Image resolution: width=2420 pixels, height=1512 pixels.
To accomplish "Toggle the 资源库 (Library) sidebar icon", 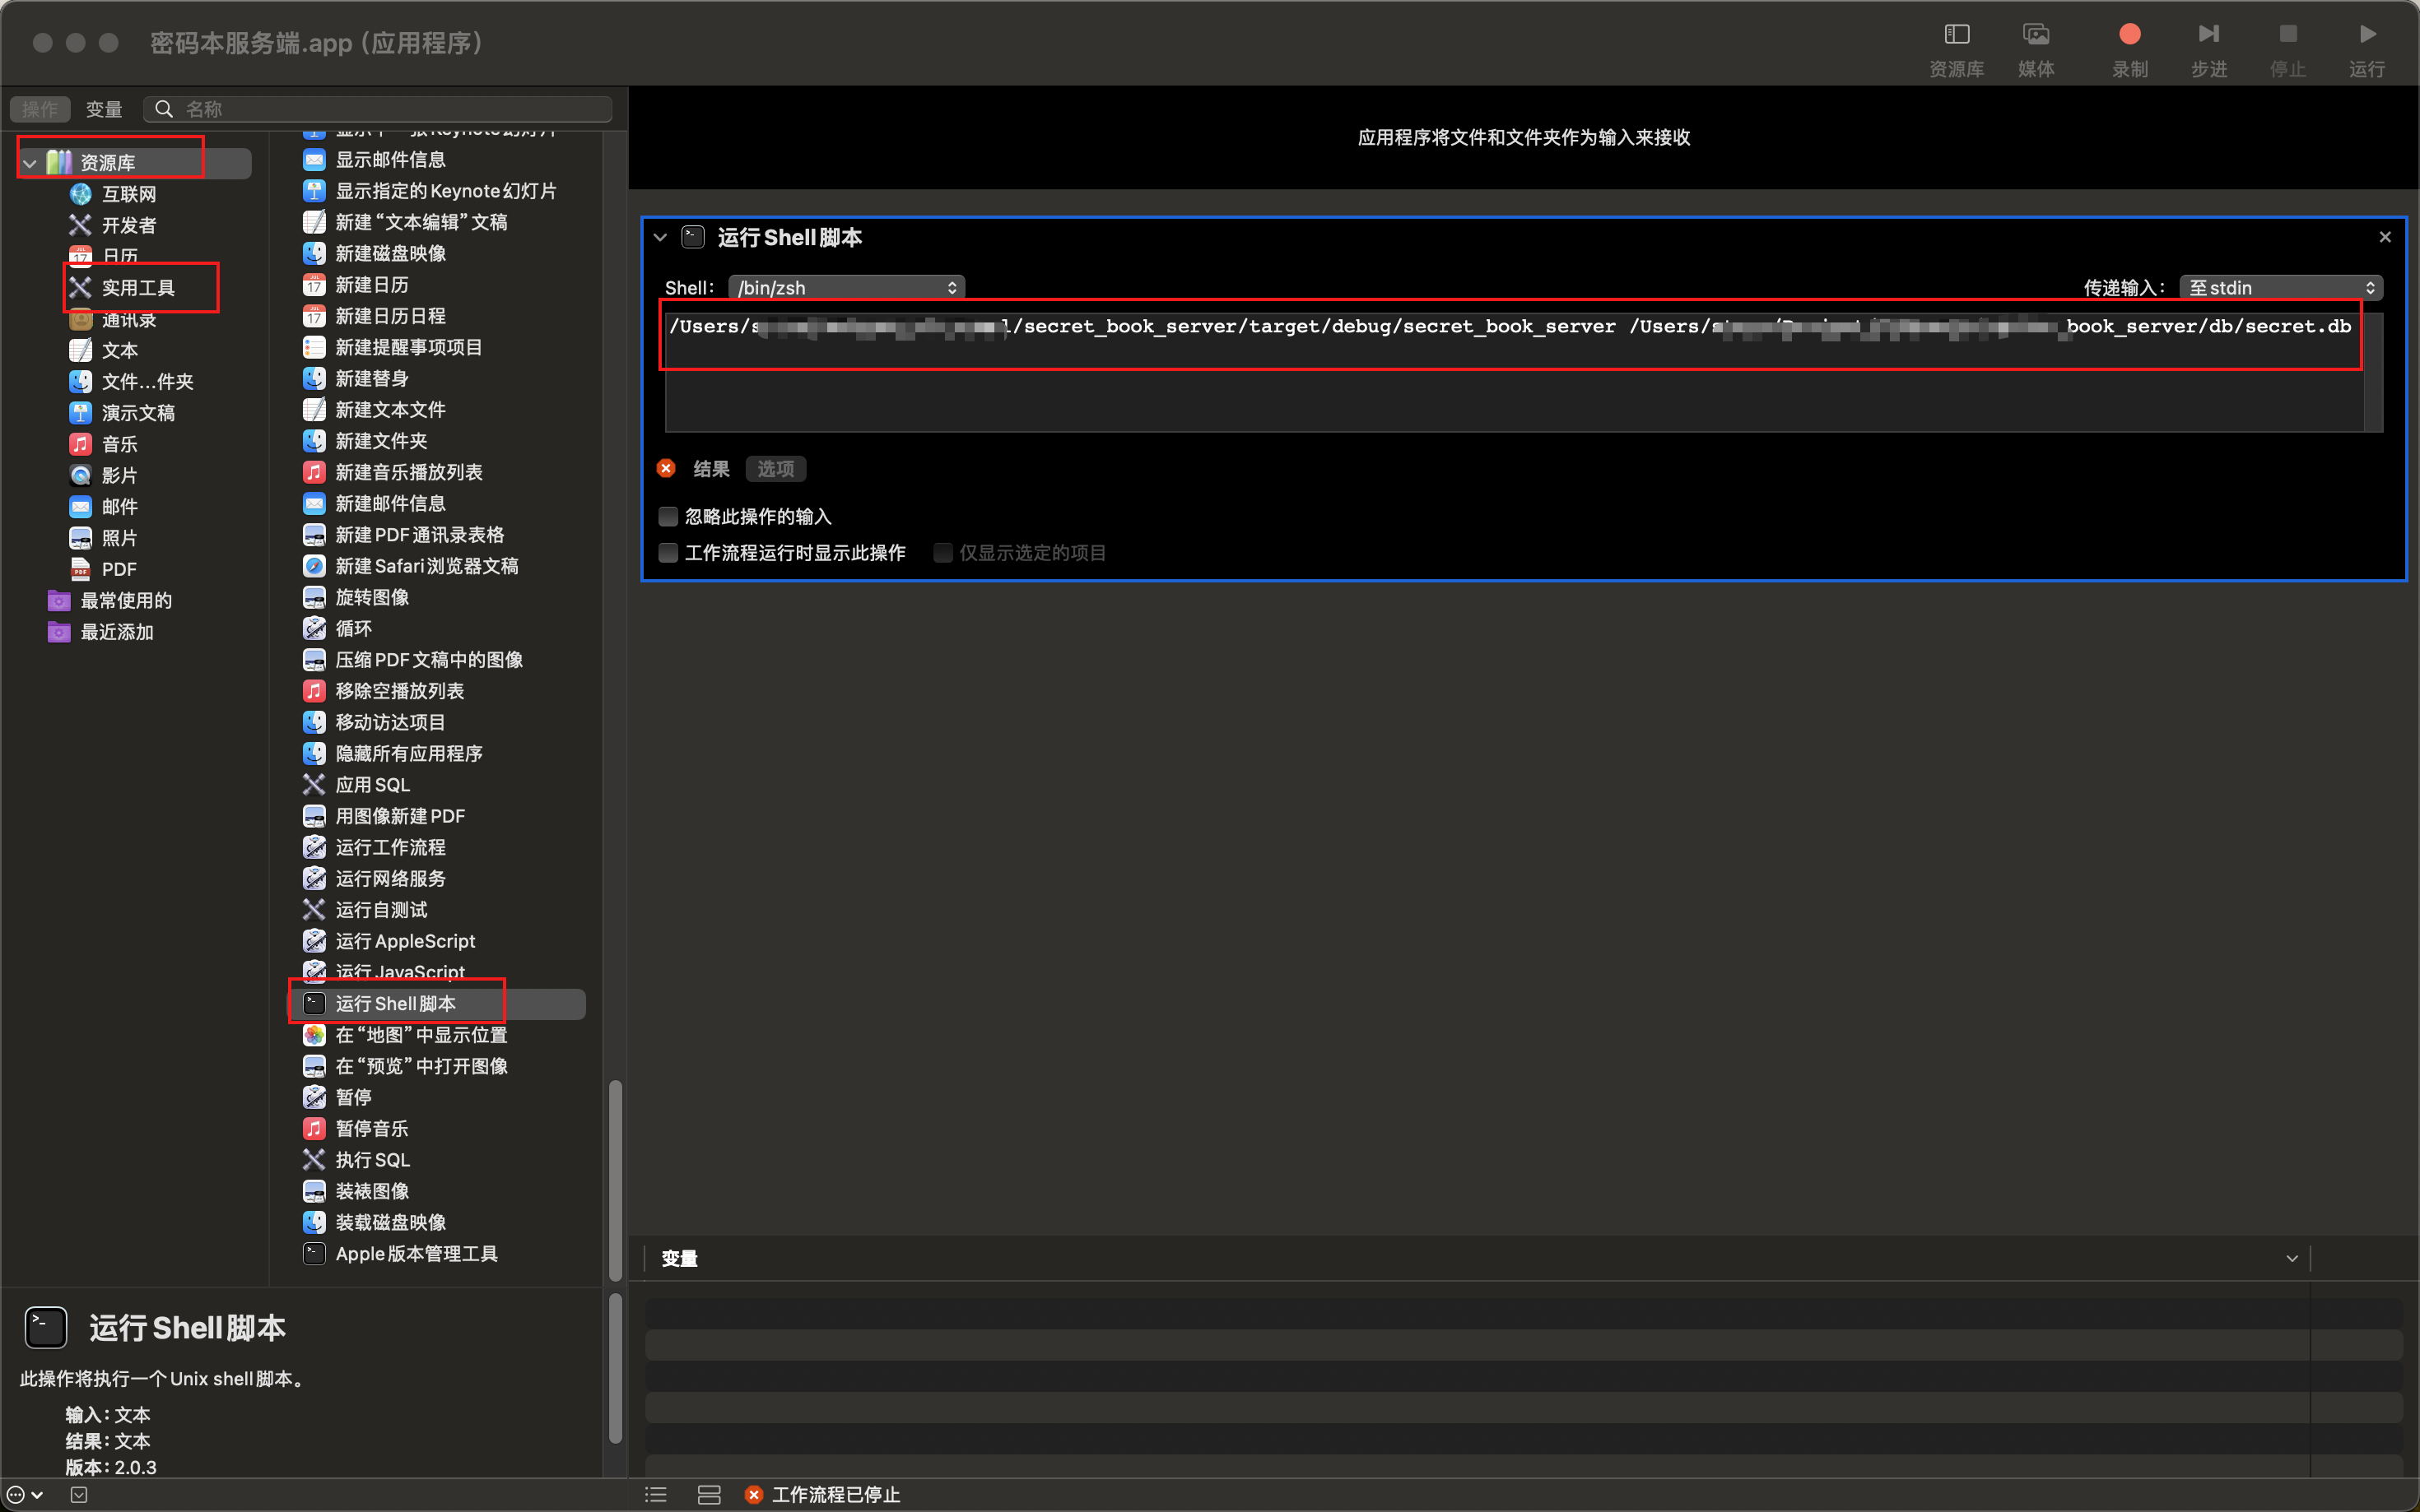I will tap(1956, 35).
